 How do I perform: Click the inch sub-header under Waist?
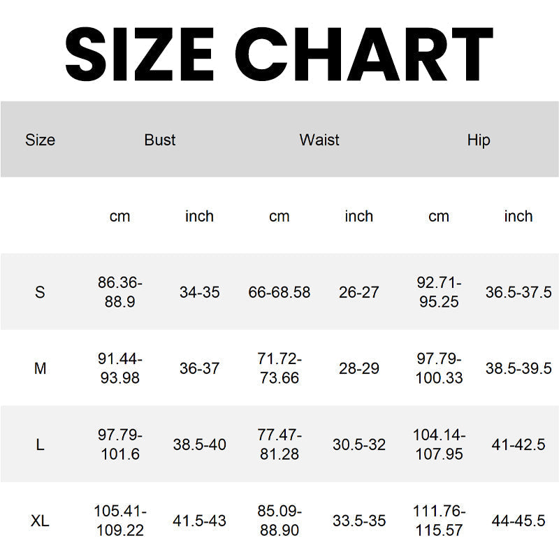[x=359, y=217]
